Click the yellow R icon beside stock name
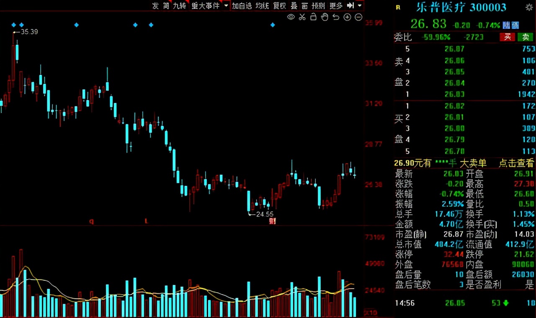 [398, 7]
